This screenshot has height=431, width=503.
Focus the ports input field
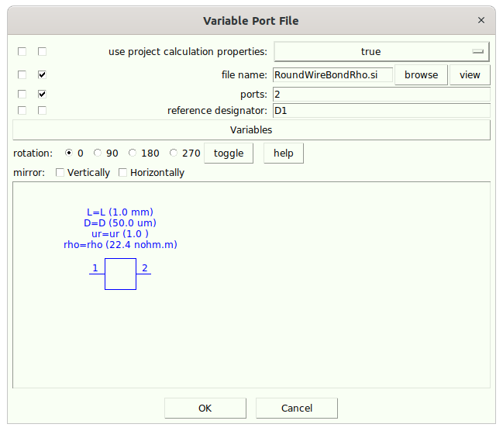381,95
